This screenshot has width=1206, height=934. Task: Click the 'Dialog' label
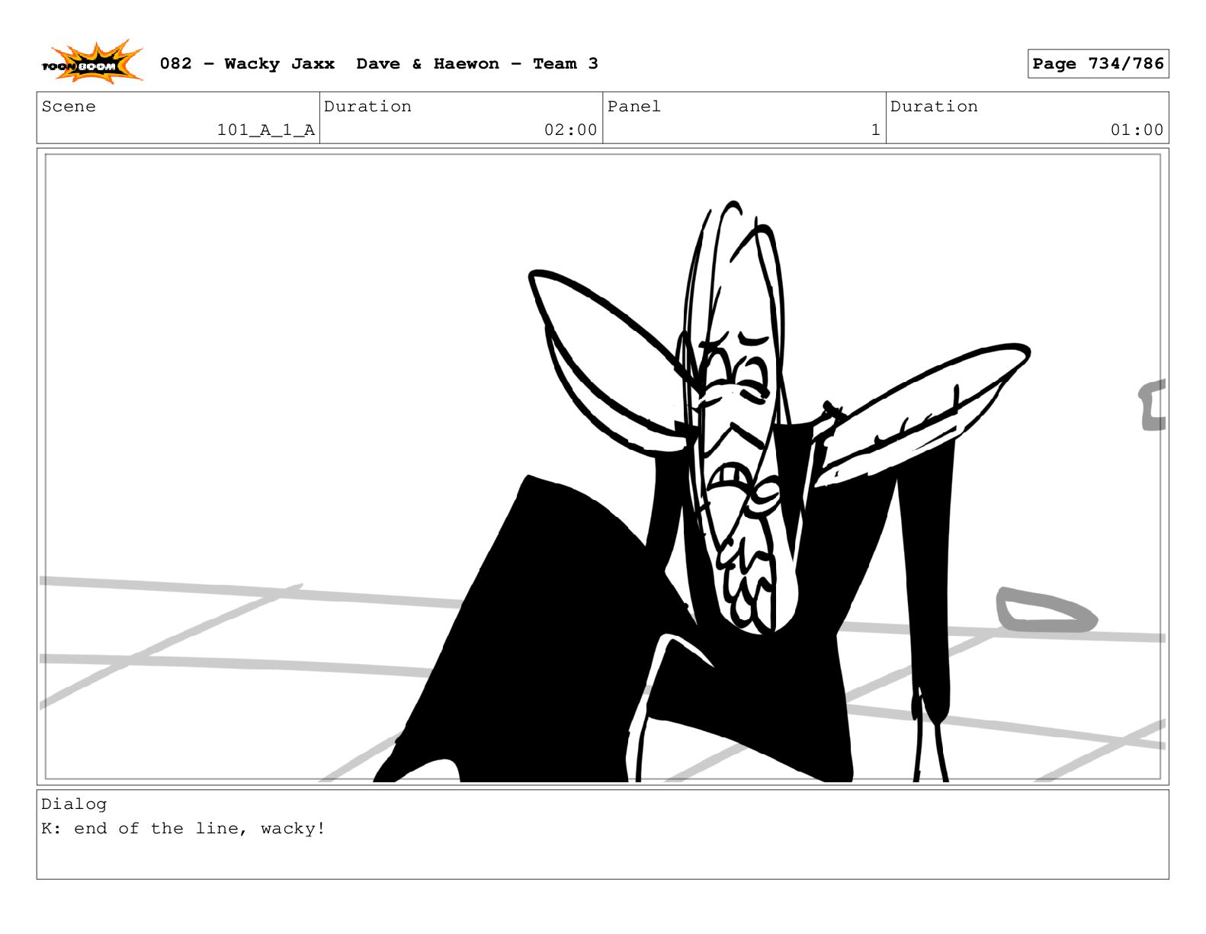(x=74, y=804)
